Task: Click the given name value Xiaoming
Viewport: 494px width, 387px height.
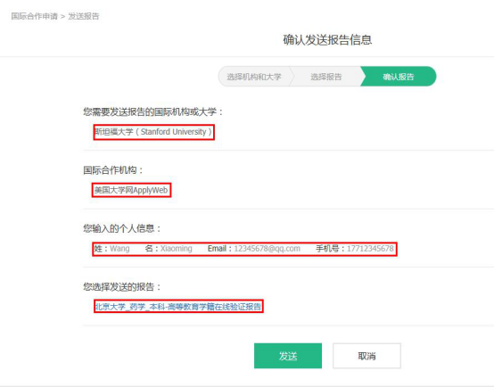Action: (x=177, y=249)
